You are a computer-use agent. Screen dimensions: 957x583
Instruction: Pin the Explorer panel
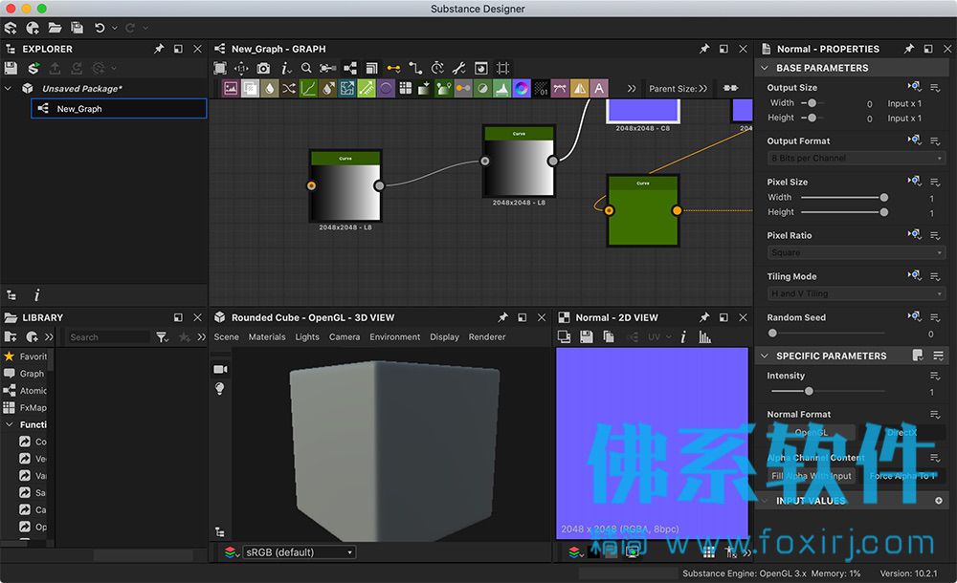click(159, 48)
